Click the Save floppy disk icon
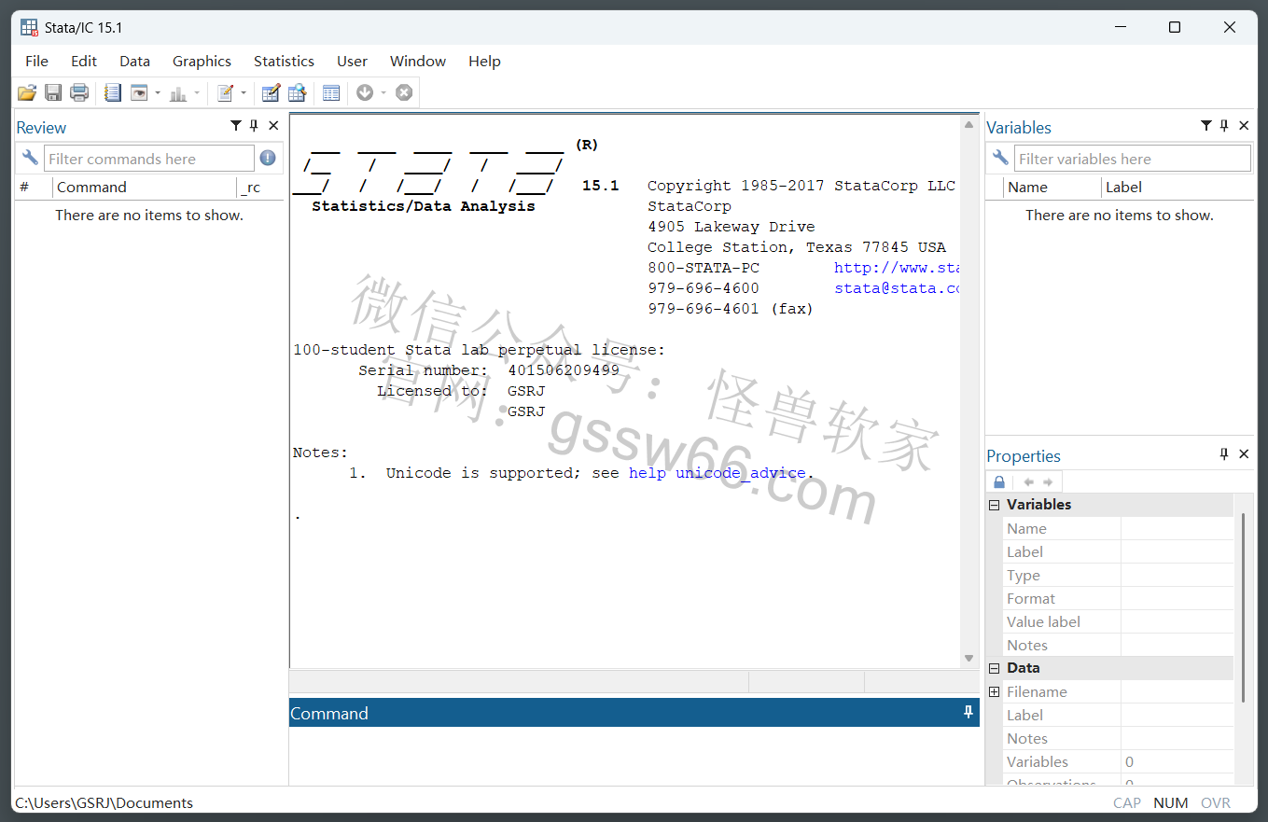This screenshot has width=1268, height=822. (53, 92)
